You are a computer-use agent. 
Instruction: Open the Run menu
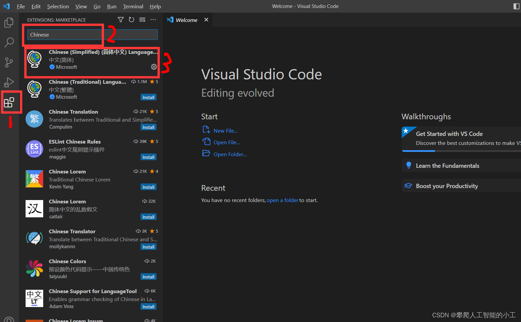112,6
